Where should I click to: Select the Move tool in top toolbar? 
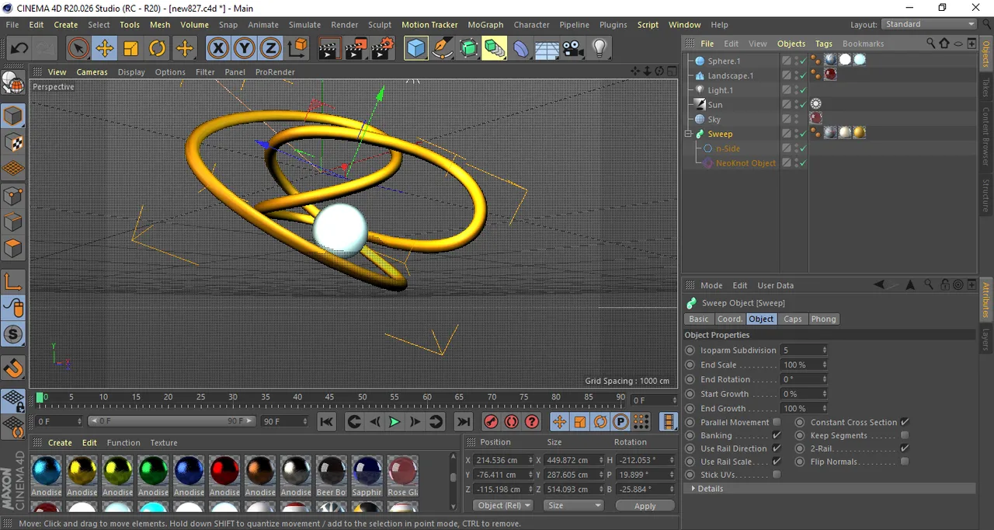click(x=104, y=49)
